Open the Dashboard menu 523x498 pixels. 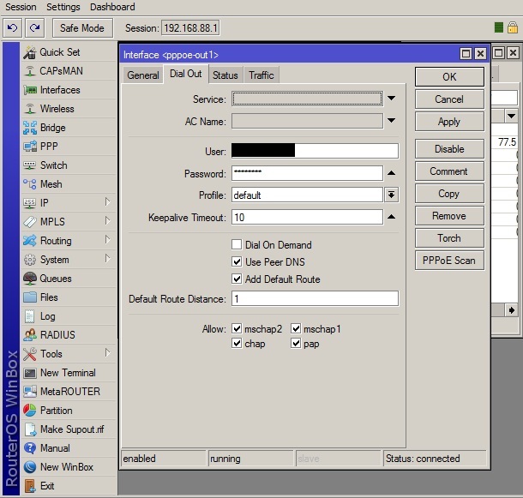pos(112,7)
